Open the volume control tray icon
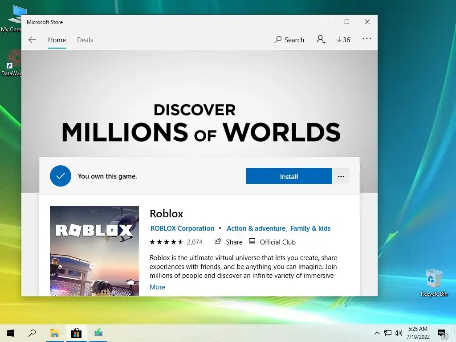The width and height of the screenshot is (456, 342). [x=399, y=333]
